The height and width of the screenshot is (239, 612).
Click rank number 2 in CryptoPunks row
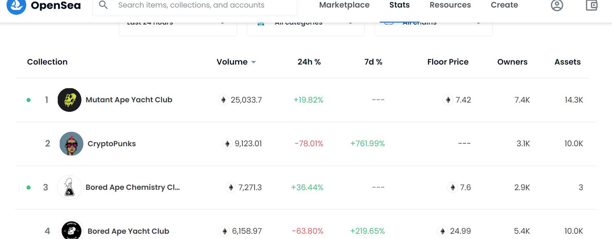click(x=48, y=144)
